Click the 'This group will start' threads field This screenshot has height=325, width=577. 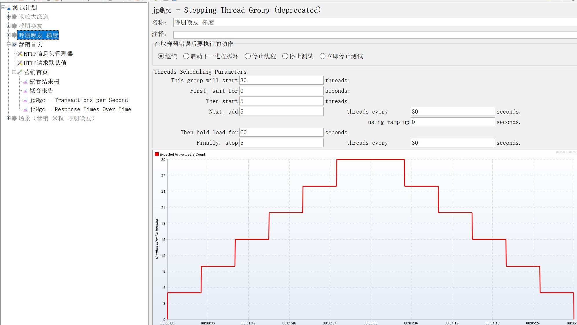pos(281,80)
